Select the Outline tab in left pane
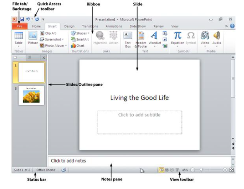244x189 pixels. coord(33,57)
